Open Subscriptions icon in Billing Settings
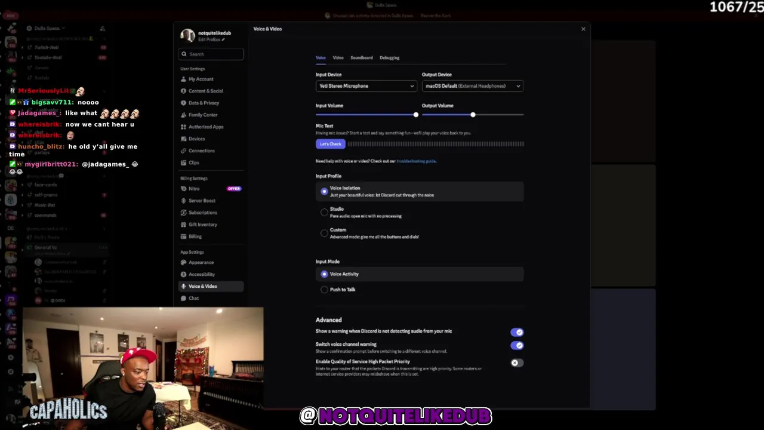 (183, 213)
